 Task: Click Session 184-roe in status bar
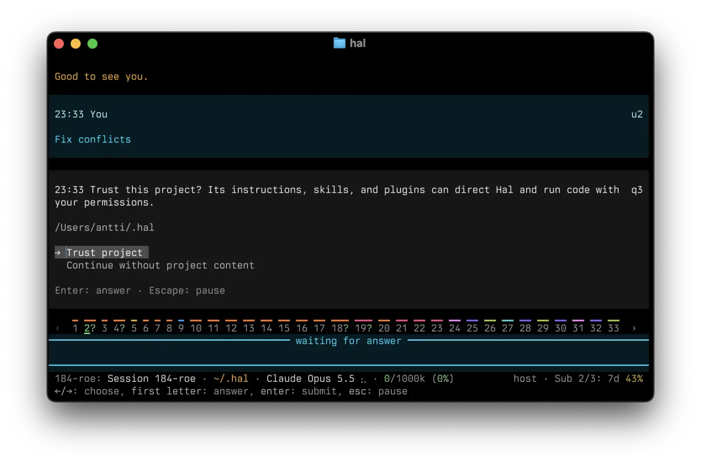151,379
